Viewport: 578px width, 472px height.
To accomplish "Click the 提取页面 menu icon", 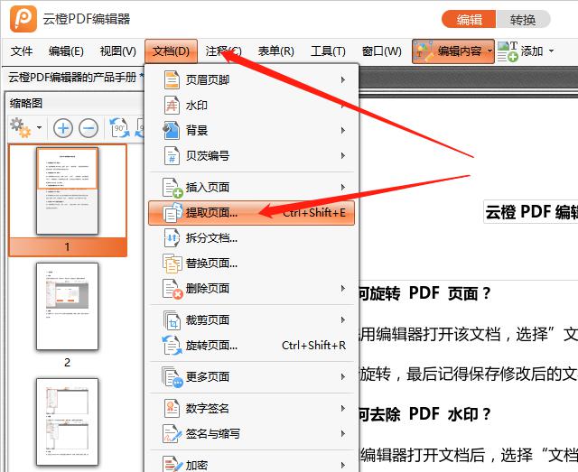I will click(172, 213).
